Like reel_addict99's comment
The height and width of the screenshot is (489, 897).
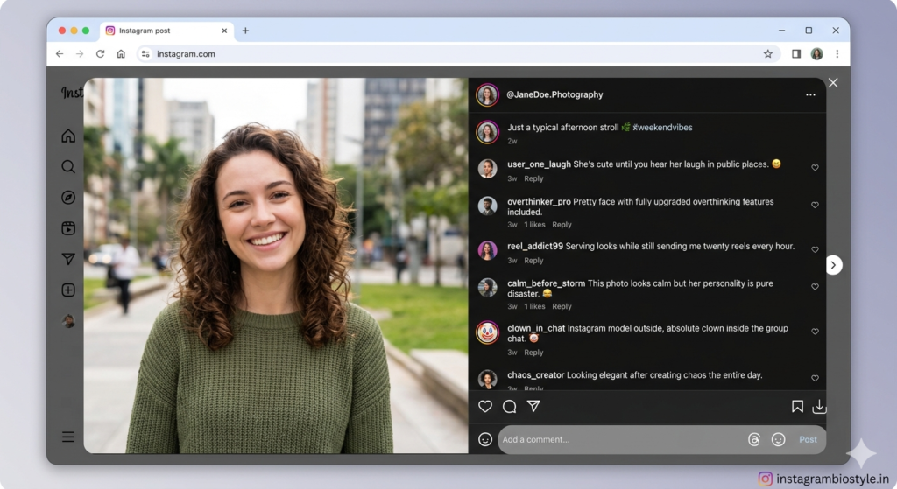(815, 249)
